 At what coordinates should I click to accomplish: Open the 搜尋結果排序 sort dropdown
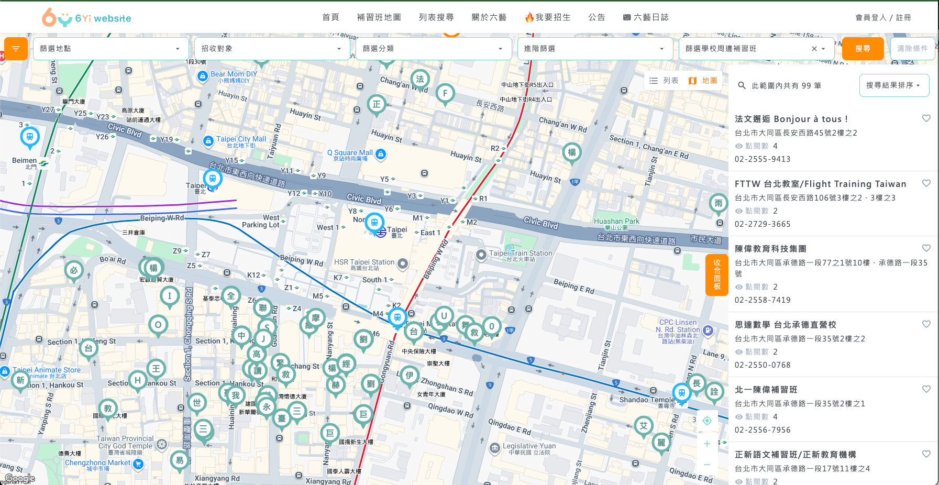pyautogui.click(x=894, y=85)
